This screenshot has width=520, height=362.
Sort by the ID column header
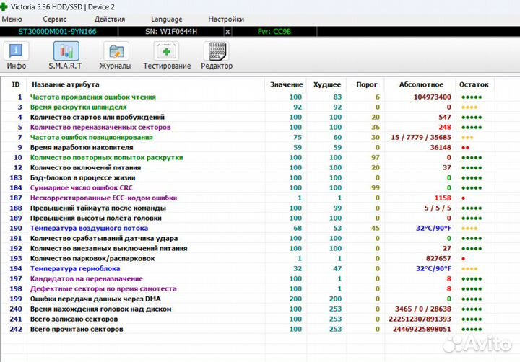16,84
